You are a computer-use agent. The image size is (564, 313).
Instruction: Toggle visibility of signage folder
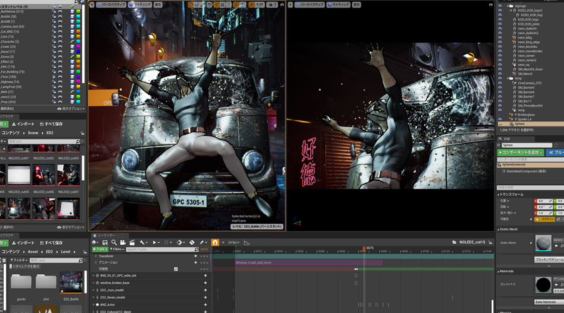[500, 6]
